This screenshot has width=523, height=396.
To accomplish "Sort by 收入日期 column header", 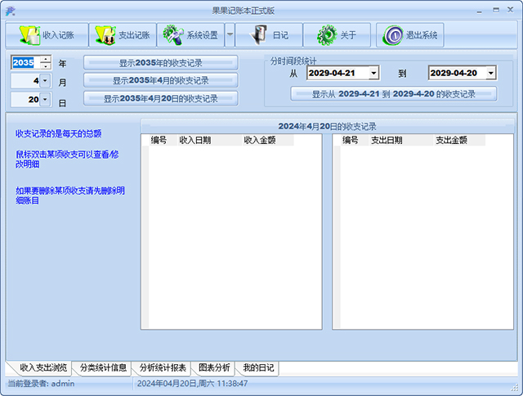I will tap(209, 140).
